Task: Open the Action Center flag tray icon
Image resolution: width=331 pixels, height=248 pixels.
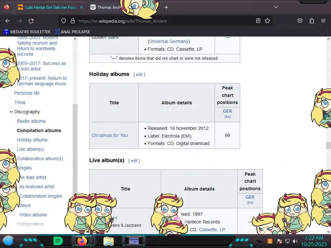Action: point(279,241)
